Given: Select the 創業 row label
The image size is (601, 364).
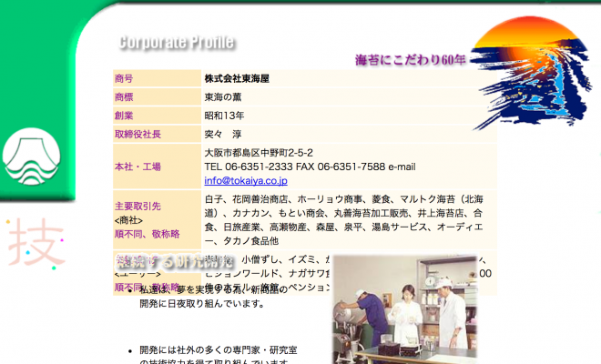Looking at the screenshot, I should tap(124, 116).
